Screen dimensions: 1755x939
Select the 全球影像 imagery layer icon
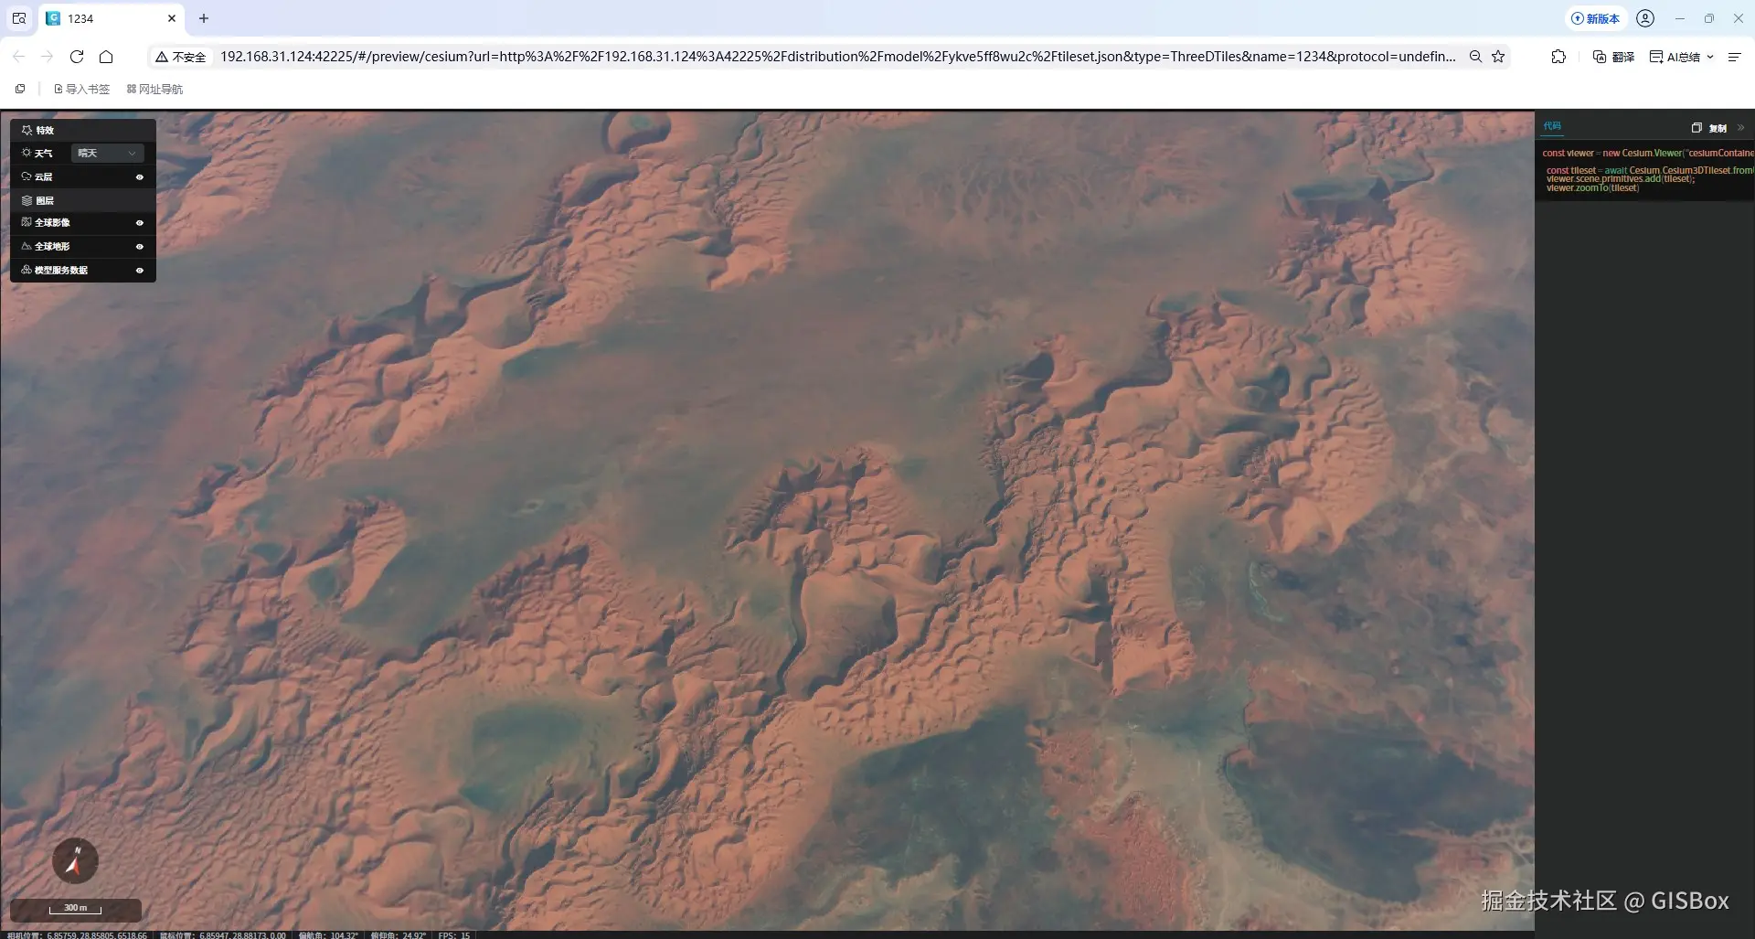26,222
